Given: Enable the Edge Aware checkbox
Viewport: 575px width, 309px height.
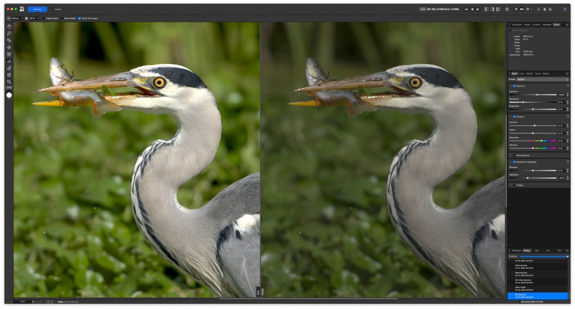Looking at the screenshot, I should tap(44, 19).
